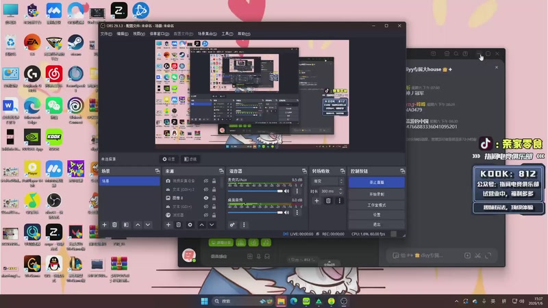Open the transition type dropdown in 转场特效
Viewport: 548px width, 308px height.
328,181
